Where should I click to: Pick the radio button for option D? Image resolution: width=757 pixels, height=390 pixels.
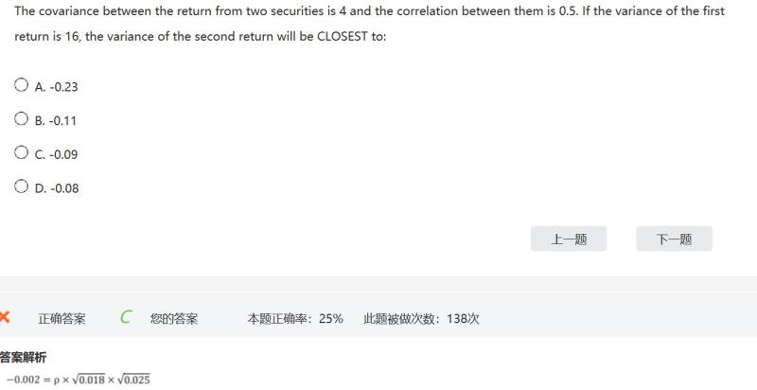pyautogui.click(x=22, y=186)
